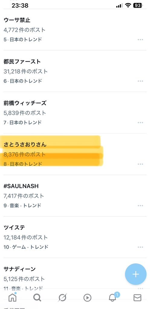Open more options for 前橋ウィッチーズ trend

(x=140, y=123)
